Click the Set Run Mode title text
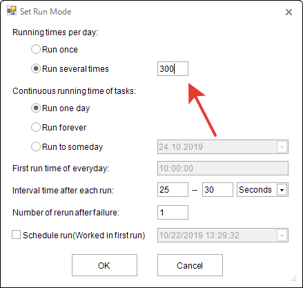 point(46,12)
